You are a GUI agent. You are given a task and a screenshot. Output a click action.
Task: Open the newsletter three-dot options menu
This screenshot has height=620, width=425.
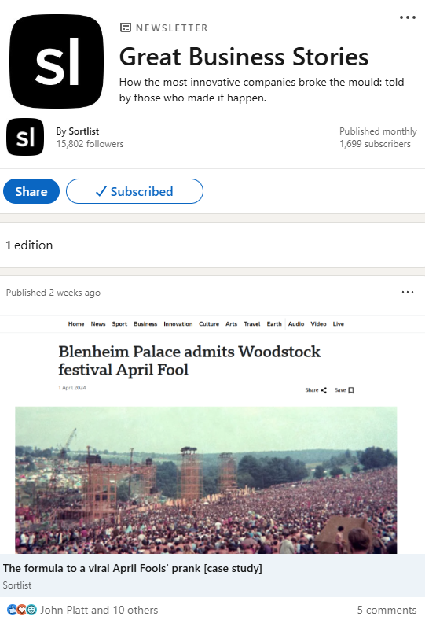click(x=407, y=17)
